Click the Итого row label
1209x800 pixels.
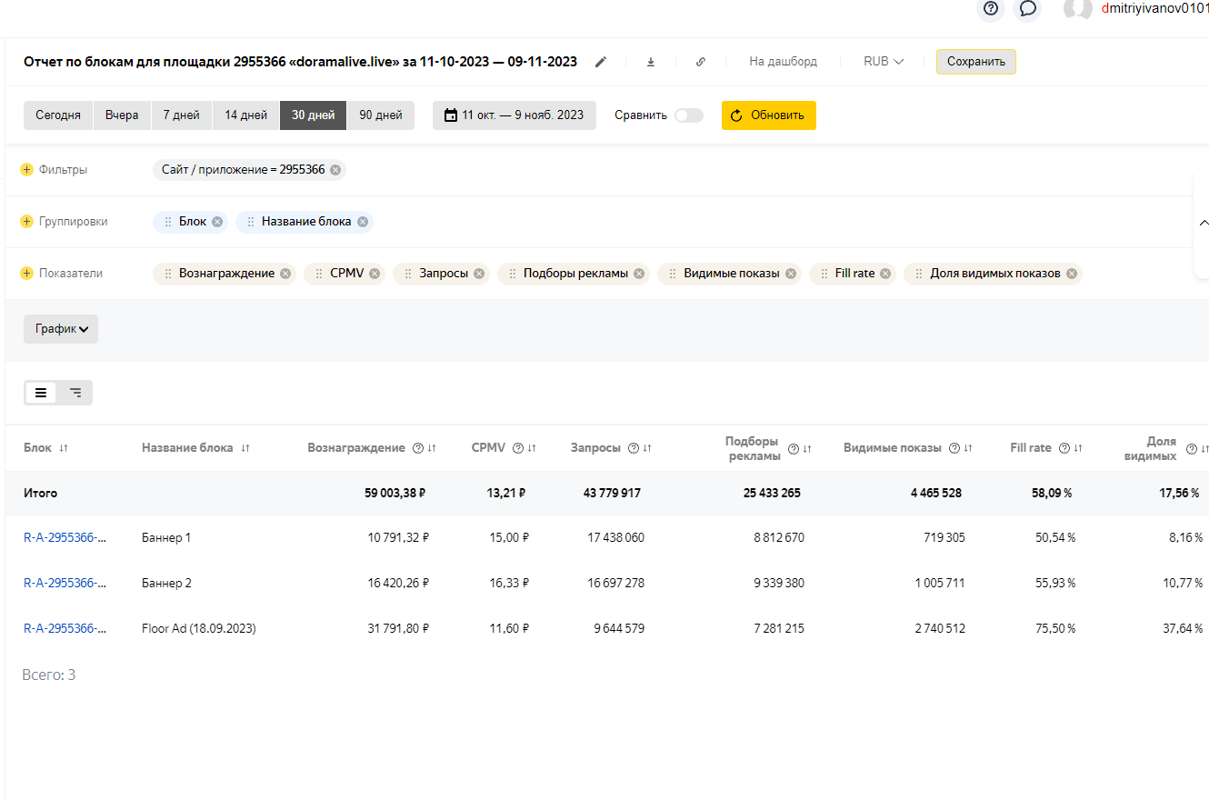40,493
